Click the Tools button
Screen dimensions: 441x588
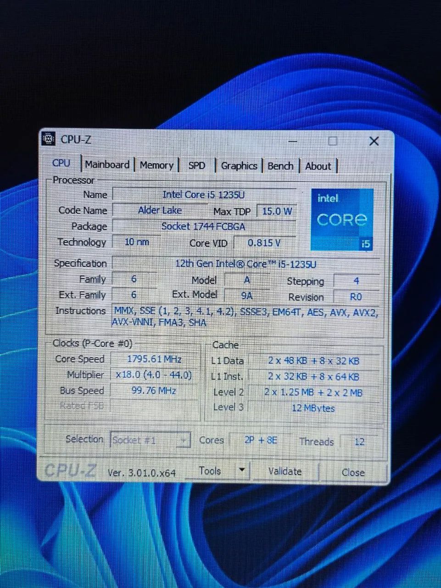coord(211,471)
